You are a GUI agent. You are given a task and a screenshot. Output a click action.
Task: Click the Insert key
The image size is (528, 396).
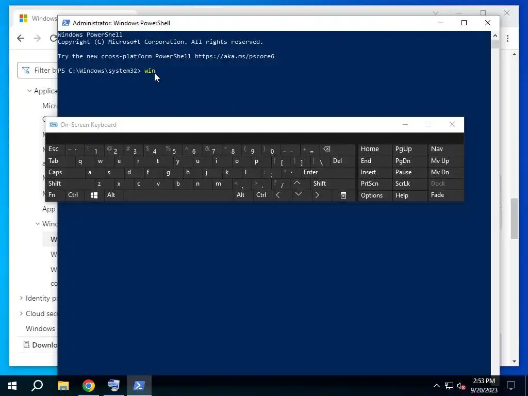[x=375, y=172]
